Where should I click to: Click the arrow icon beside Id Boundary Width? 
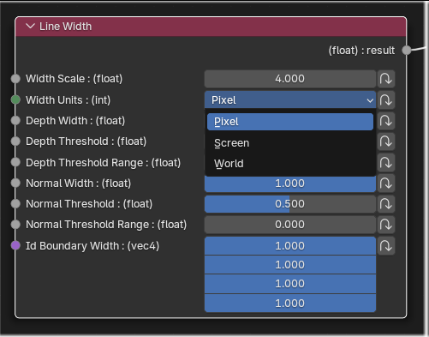(x=386, y=246)
